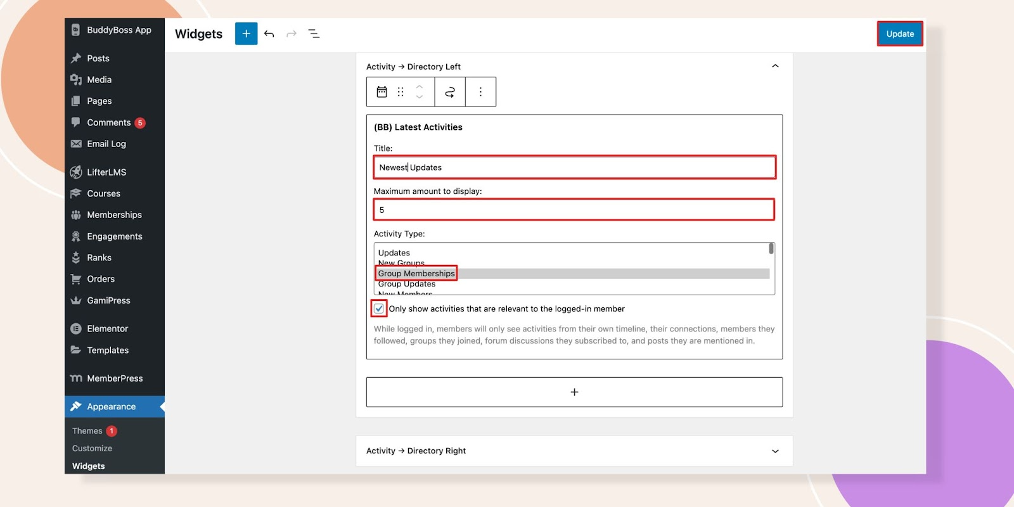Collapse the Activity Directory Left panel
The height and width of the screenshot is (507, 1014).
click(x=775, y=66)
